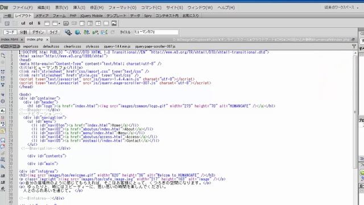This screenshot has width=364, height=205.
Task: Open 修正(M) menu
Action: pos(97,7)
